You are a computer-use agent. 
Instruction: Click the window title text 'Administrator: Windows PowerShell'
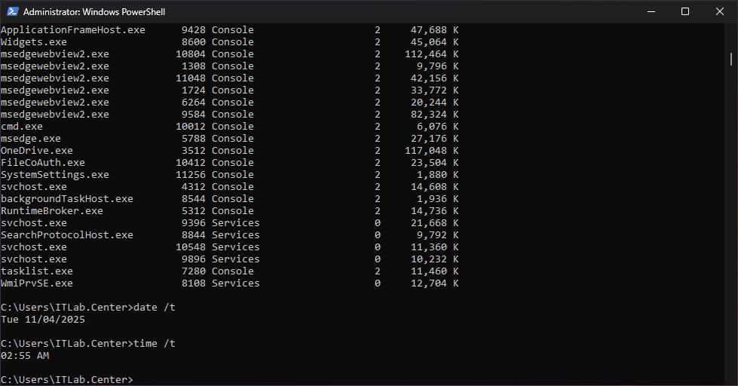click(x=93, y=12)
